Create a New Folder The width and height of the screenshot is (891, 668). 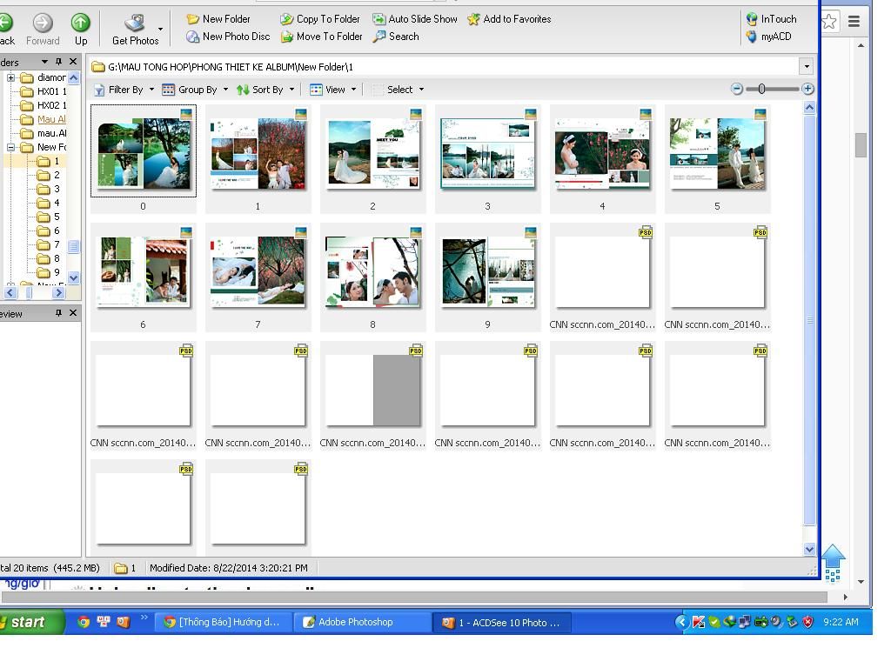[218, 19]
